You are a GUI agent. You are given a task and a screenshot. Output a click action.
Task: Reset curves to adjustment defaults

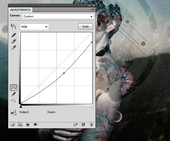[x=83, y=125]
